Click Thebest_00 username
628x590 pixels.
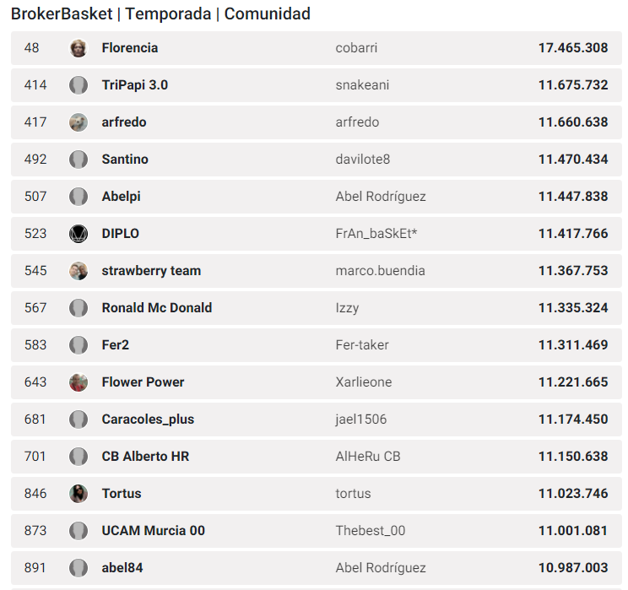click(x=370, y=531)
